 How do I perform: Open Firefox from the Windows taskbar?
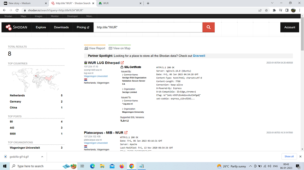click(x=122, y=166)
